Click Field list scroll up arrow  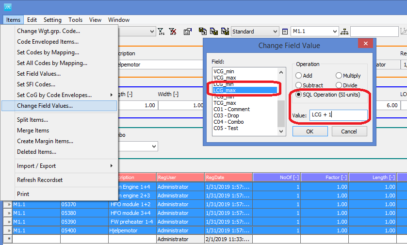coord(281,72)
